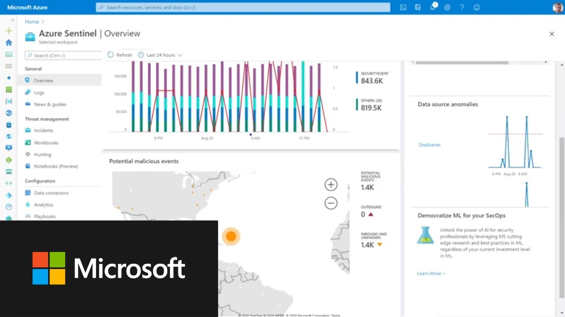Click the create resource plus icon
The width and height of the screenshot is (565, 317).
coord(8,31)
